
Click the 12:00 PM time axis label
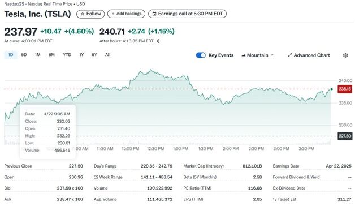pyautogui.click(x=131, y=149)
